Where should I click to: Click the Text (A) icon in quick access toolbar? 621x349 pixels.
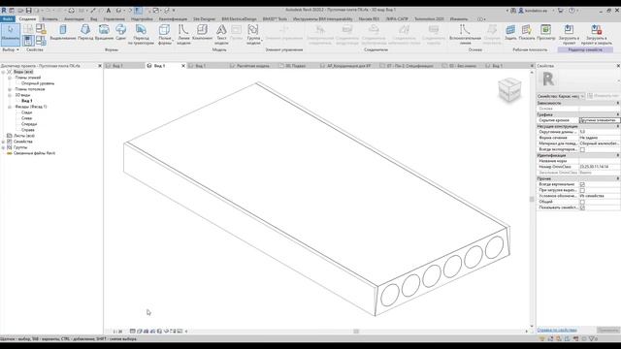pyautogui.click(x=108, y=11)
